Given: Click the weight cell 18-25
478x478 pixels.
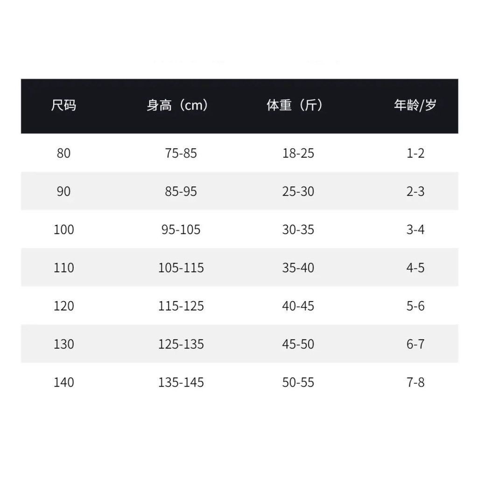Looking at the screenshot, I should [x=298, y=153].
